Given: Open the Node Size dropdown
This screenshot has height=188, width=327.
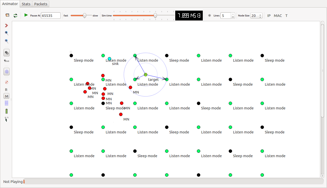Looking at the screenshot, I should pos(256,15).
